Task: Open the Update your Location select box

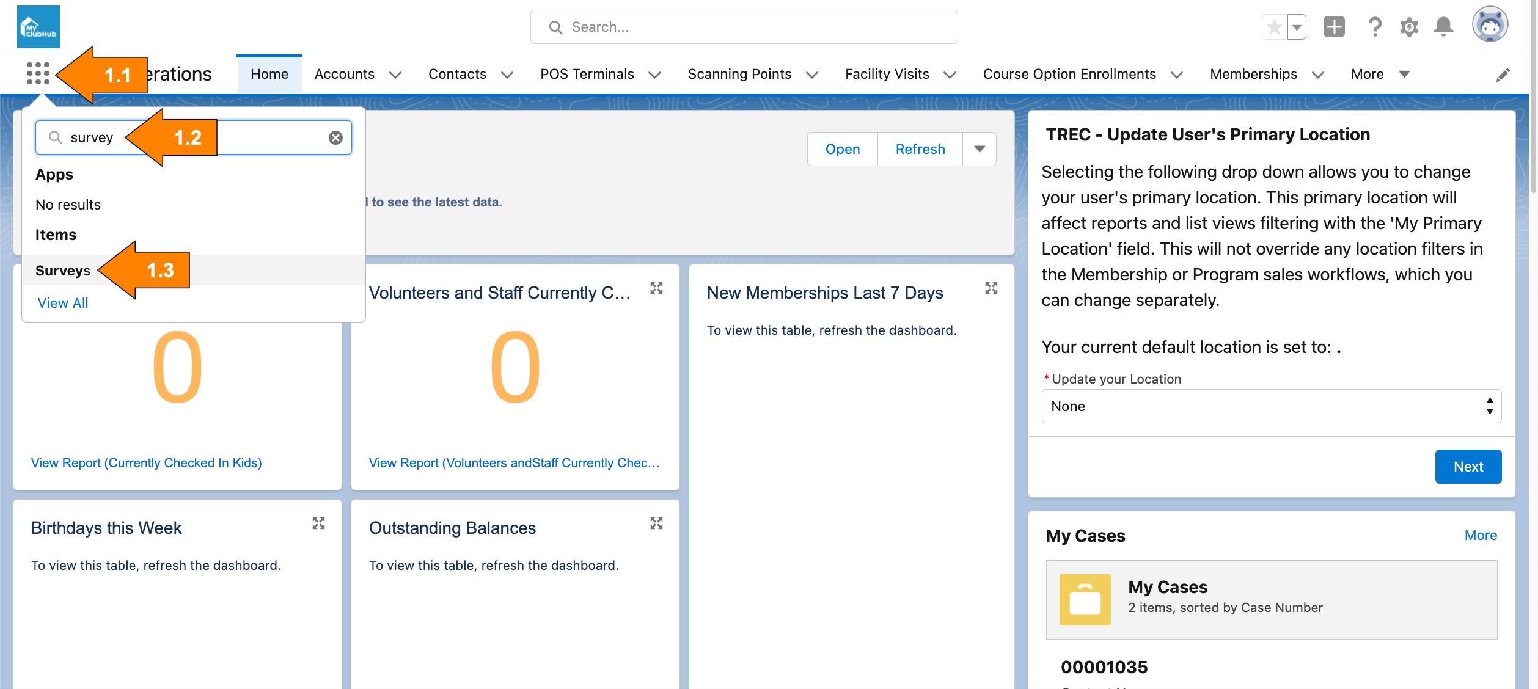Action: tap(1271, 406)
